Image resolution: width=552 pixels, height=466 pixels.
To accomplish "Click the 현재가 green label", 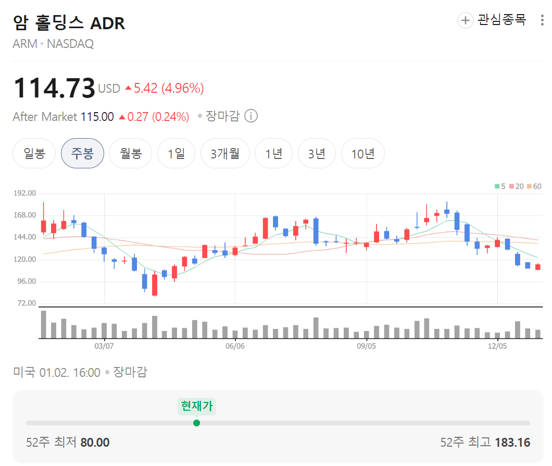I will [197, 406].
